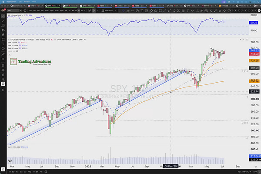
Task: Open the SPY symbol search box
Action: [x=15, y=10]
